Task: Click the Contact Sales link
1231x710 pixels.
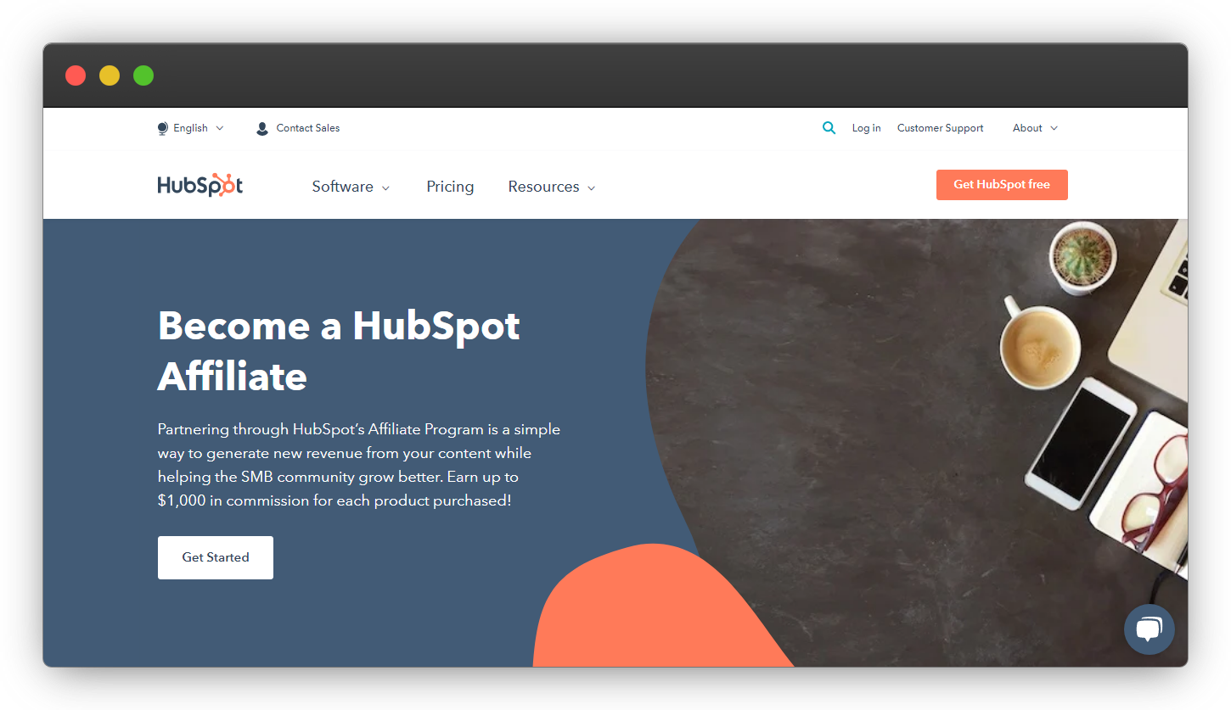Action: click(308, 128)
